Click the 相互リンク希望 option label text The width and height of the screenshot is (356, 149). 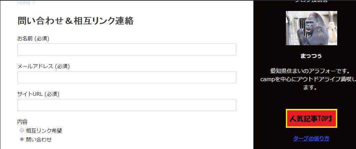tap(44, 131)
